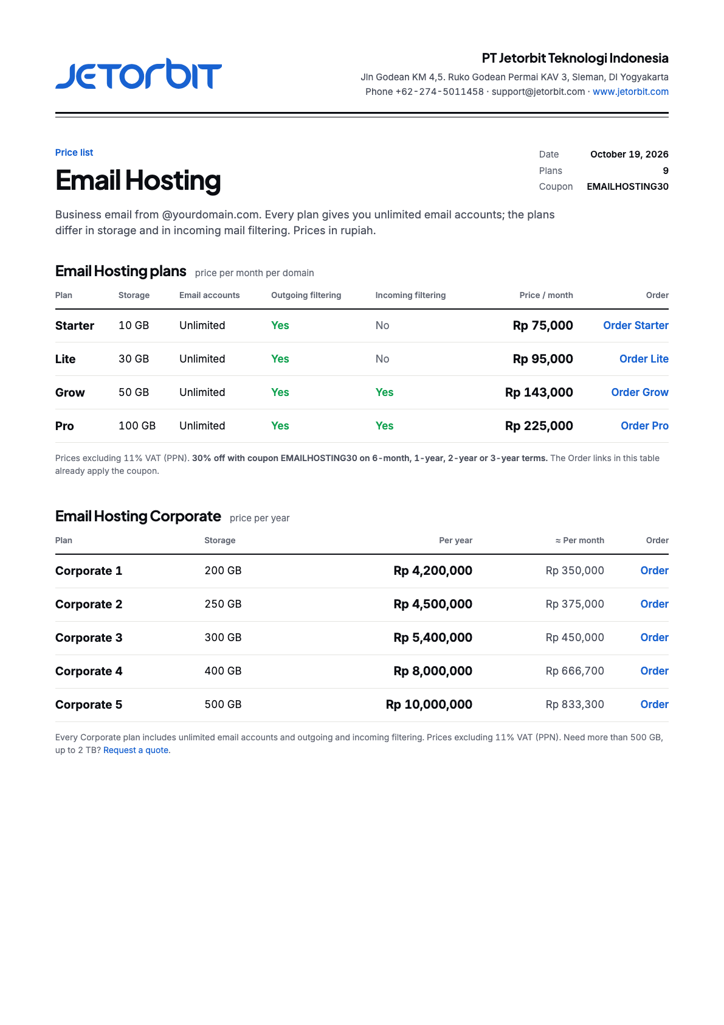Click the Email Hosting Corporate section heading
724x1025 pixels.
(138, 516)
